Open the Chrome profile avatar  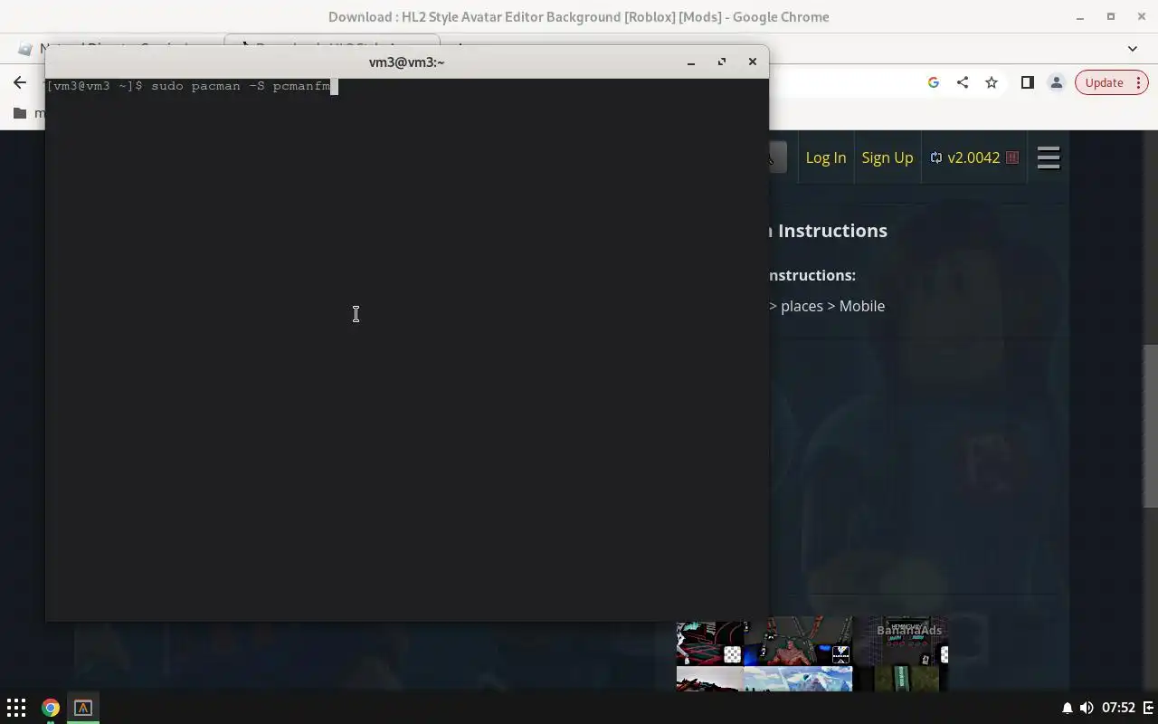tap(1056, 82)
